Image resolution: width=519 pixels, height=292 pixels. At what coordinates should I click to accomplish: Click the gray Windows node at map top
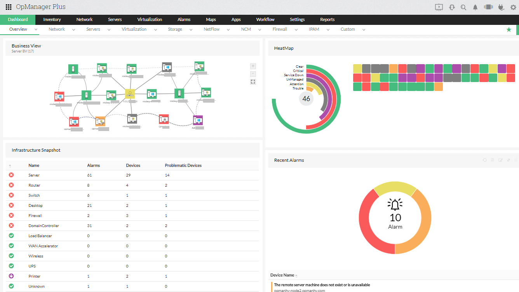(167, 67)
